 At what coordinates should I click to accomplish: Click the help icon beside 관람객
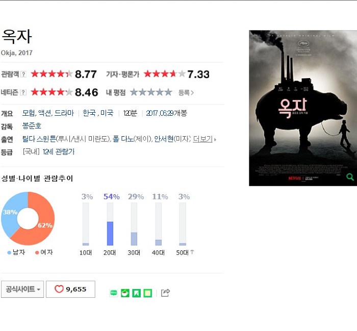pos(23,74)
